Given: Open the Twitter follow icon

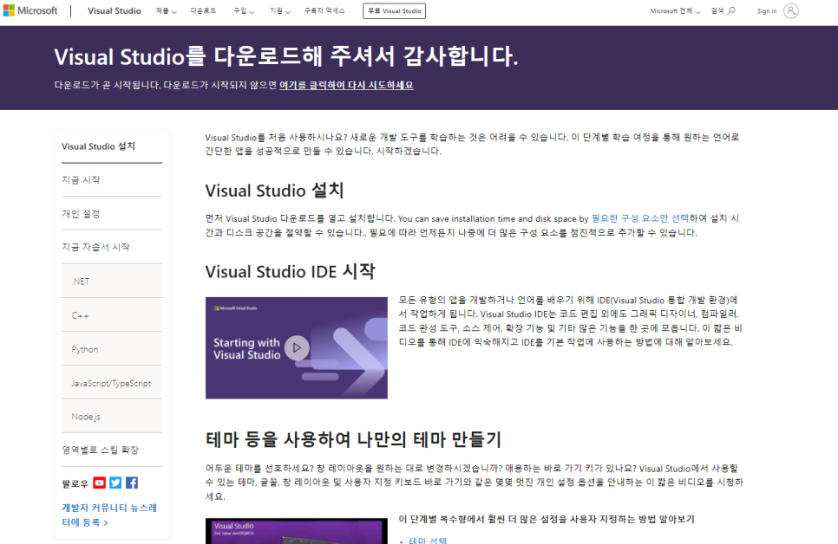Looking at the screenshot, I should tap(115, 482).
